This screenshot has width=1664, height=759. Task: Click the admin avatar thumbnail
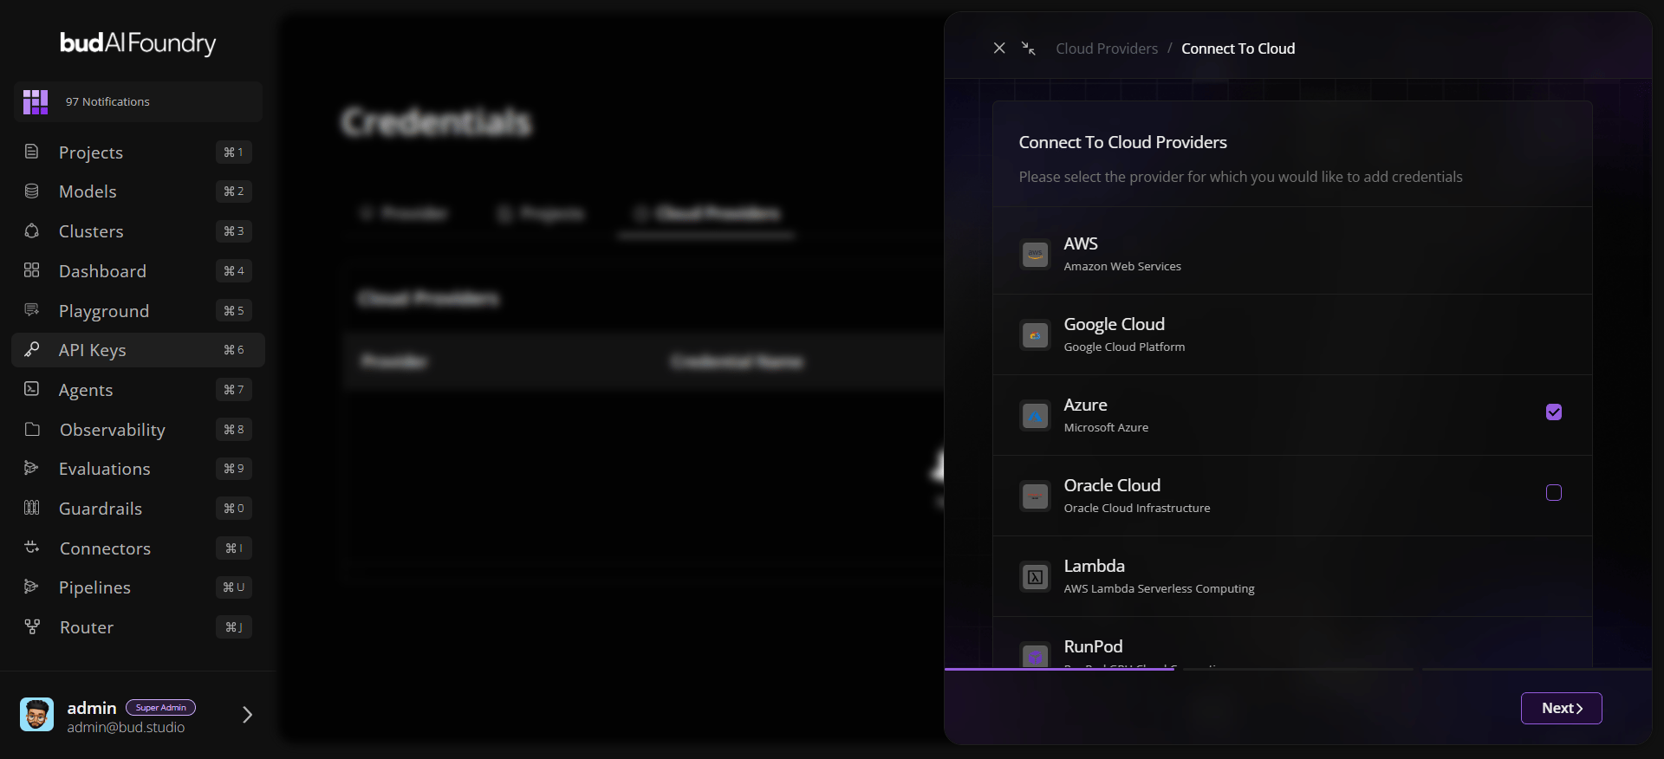(36, 715)
